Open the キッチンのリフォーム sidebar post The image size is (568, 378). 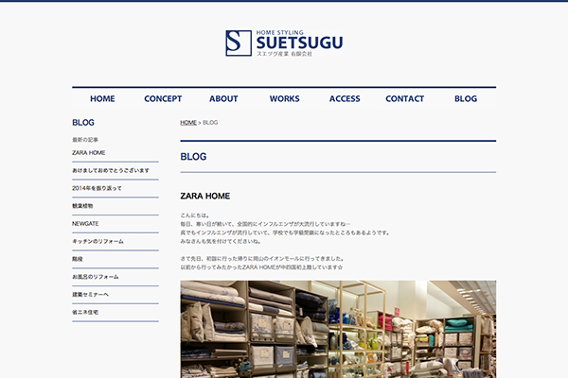coord(98,241)
